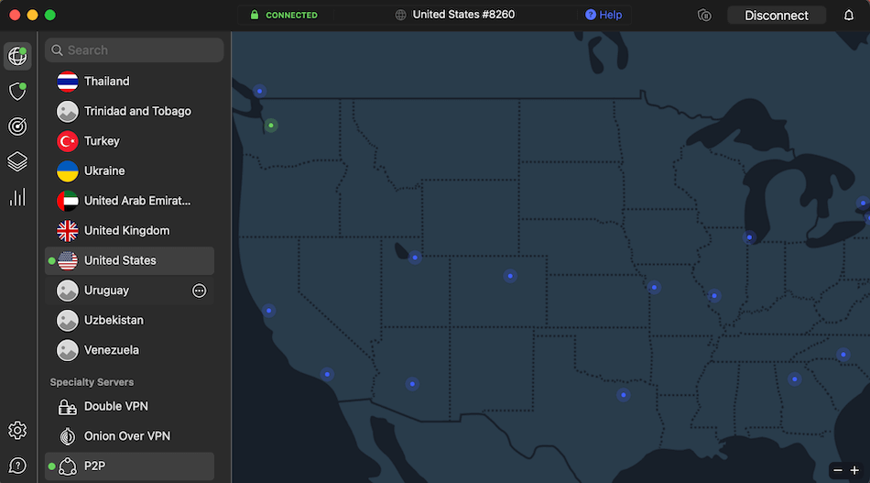
Task: Select Uruguay in the list
Action: pyautogui.click(x=129, y=291)
